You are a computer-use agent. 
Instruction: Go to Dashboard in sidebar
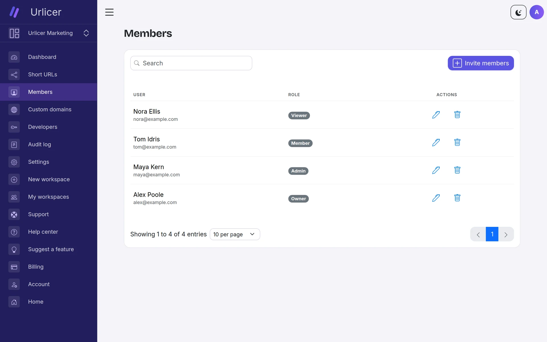[x=48, y=57]
